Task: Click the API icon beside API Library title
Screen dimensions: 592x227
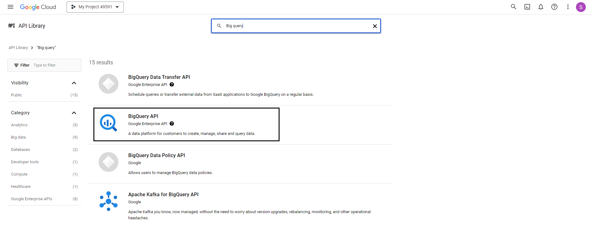Action: point(12,26)
